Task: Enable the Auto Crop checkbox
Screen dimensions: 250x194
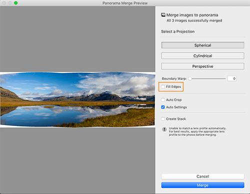Action: pos(163,99)
